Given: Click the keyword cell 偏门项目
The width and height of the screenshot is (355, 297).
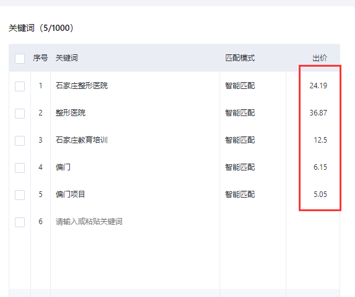Looking at the screenshot, I should pyautogui.click(x=70, y=194).
